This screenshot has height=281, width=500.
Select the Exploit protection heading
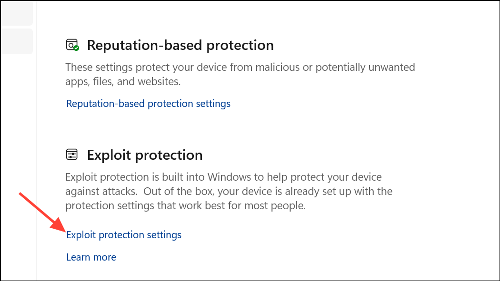click(x=144, y=155)
